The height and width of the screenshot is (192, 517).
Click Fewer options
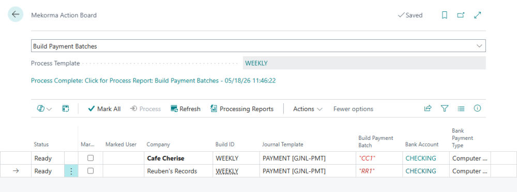pos(353,109)
